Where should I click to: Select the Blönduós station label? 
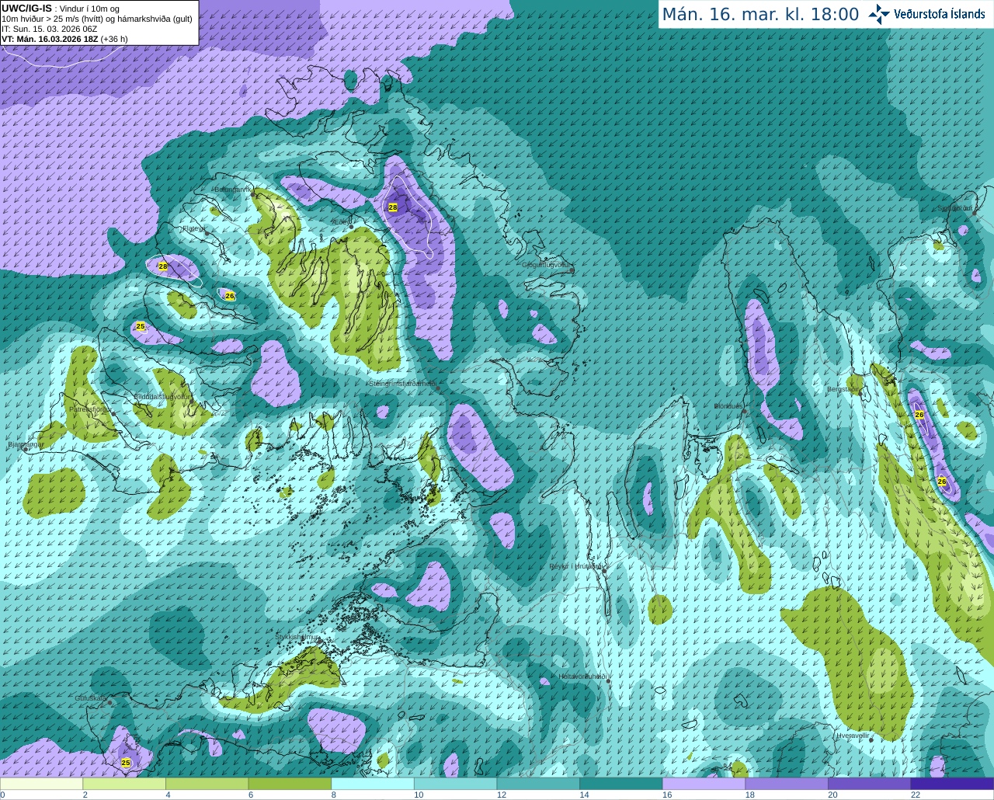(x=728, y=406)
